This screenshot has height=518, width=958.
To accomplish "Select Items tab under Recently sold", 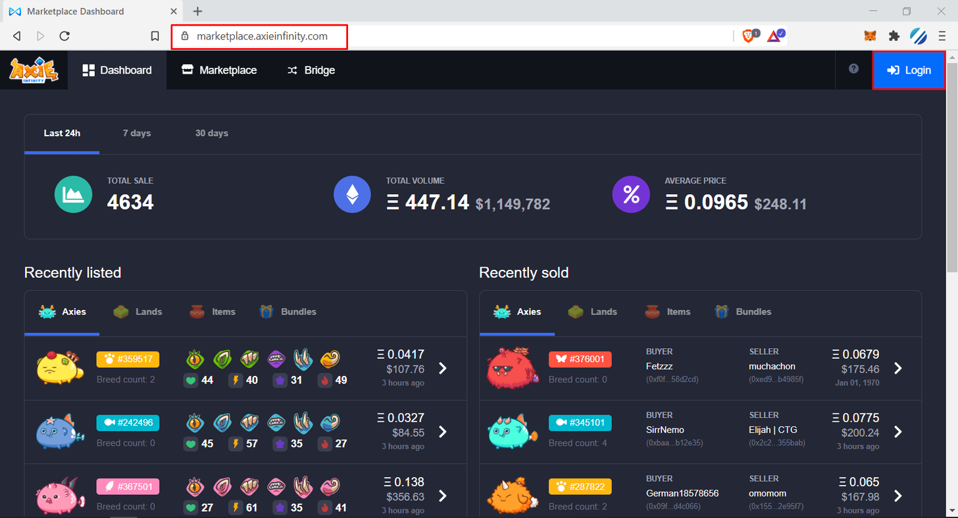I will pyautogui.click(x=667, y=311).
